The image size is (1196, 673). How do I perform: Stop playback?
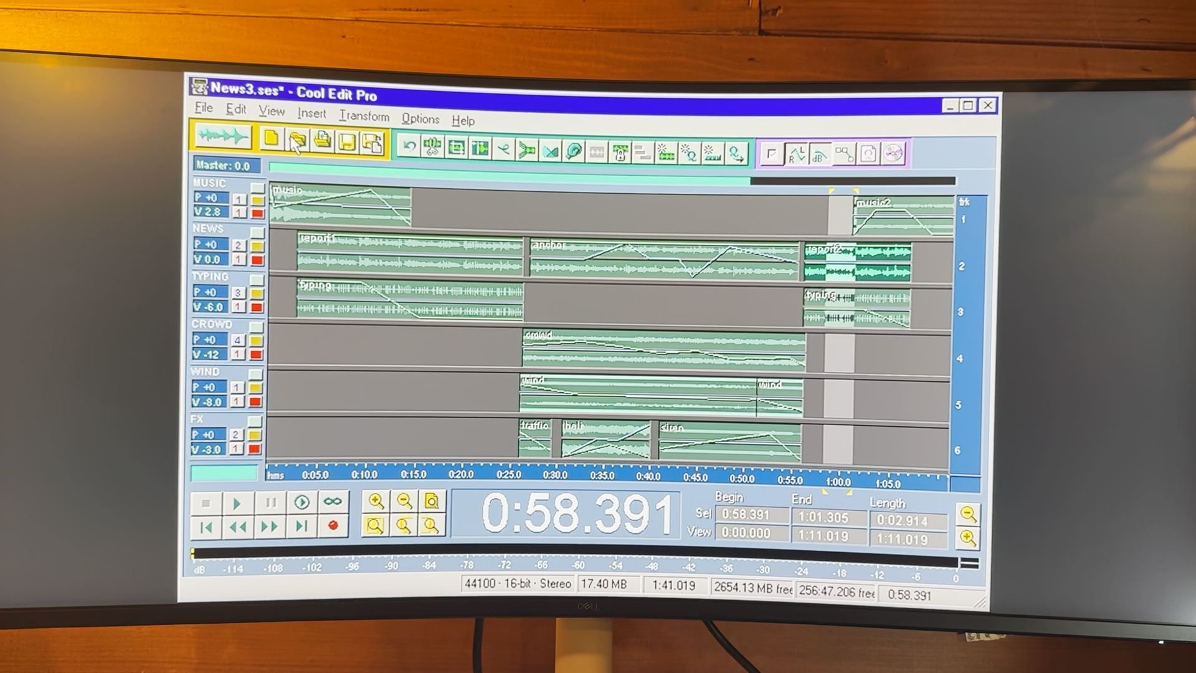click(x=206, y=503)
